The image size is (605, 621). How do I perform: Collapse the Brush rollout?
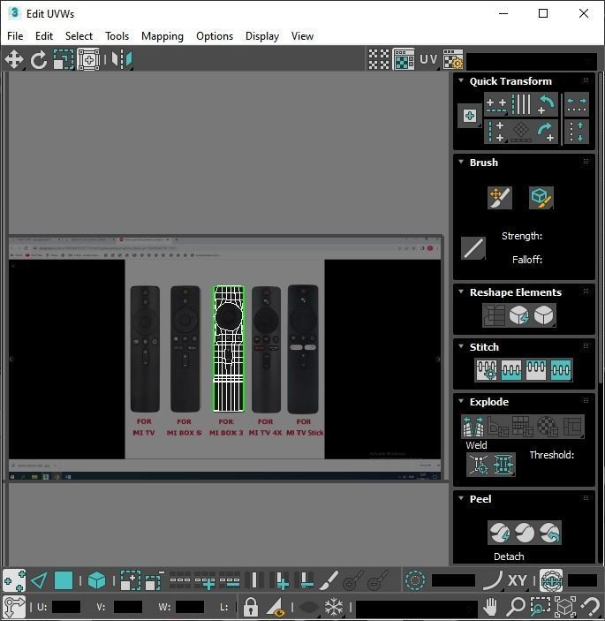461,162
